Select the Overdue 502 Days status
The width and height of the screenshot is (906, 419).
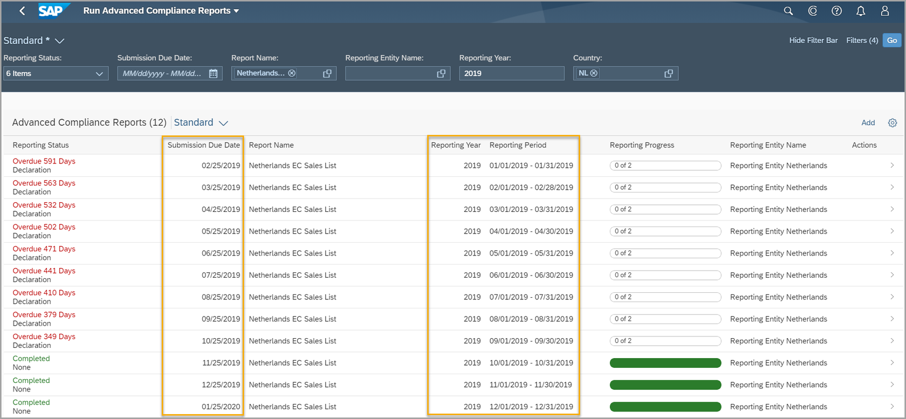pyautogui.click(x=44, y=227)
